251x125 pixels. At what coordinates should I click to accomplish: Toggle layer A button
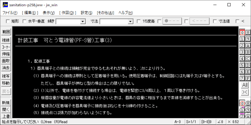248,46
